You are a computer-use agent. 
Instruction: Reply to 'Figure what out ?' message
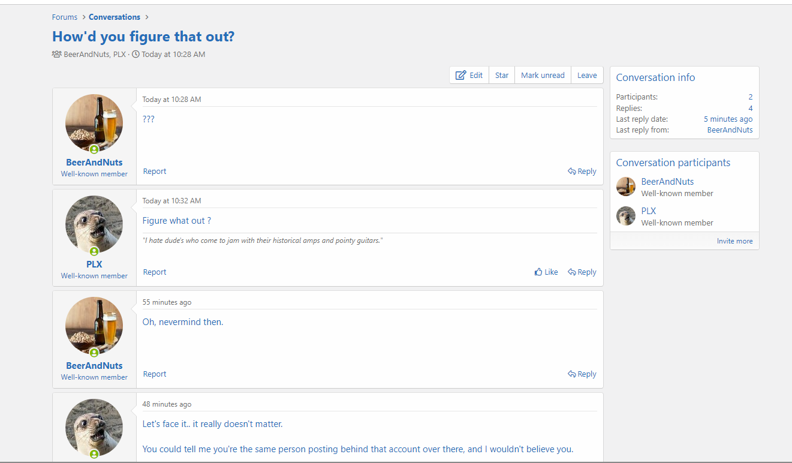coord(582,272)
